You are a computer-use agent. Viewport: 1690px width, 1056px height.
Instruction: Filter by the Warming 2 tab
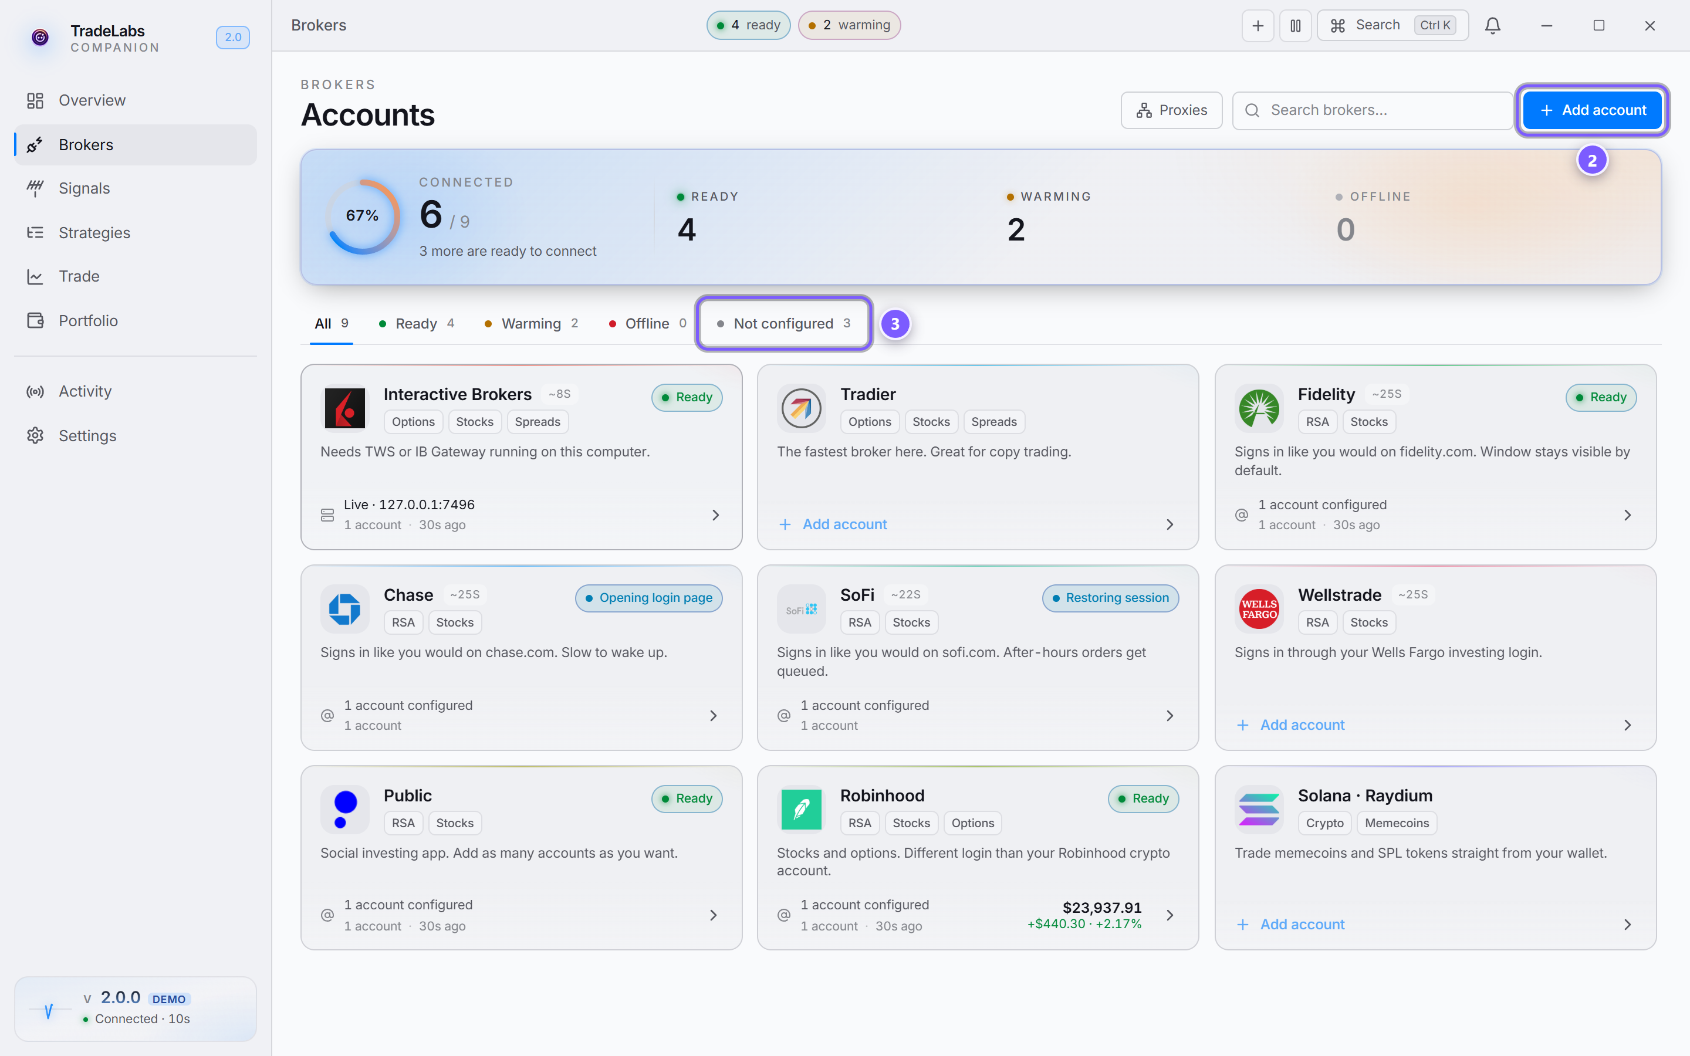532,323
